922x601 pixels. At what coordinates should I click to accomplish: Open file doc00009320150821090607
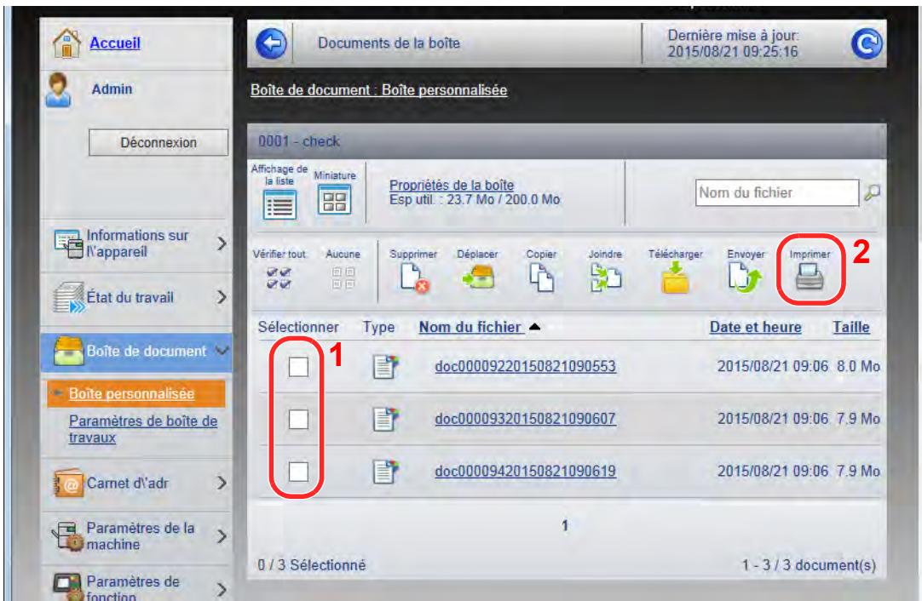coord(525,418)
